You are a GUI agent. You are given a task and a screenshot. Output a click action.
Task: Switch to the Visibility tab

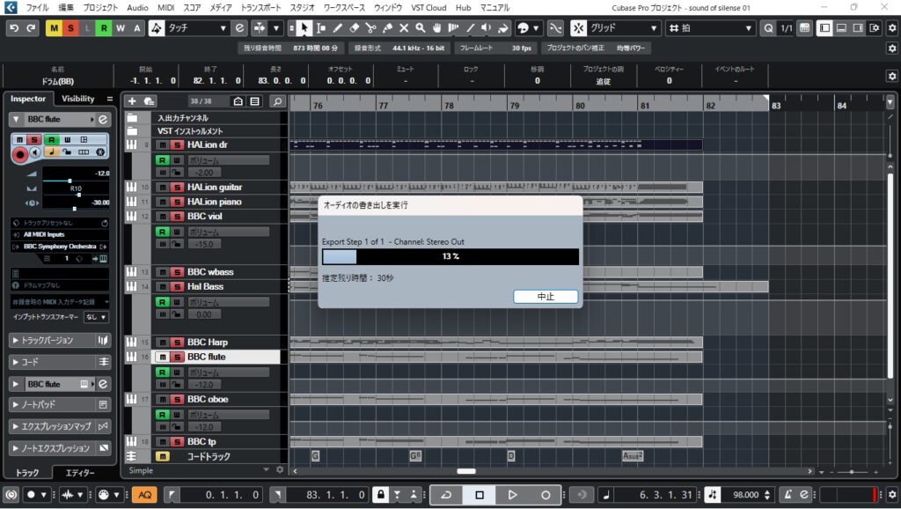77,99
